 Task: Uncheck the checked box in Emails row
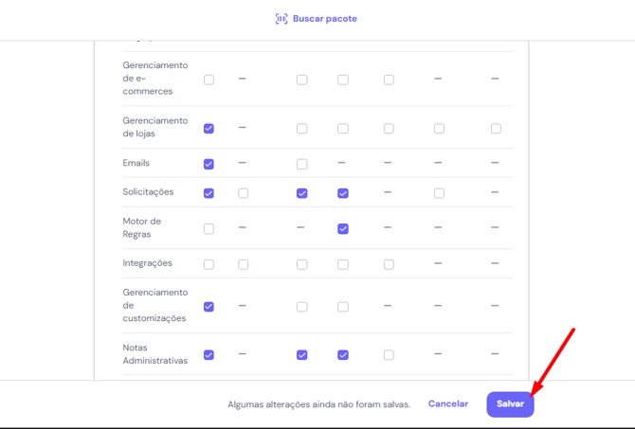(209, 164)
